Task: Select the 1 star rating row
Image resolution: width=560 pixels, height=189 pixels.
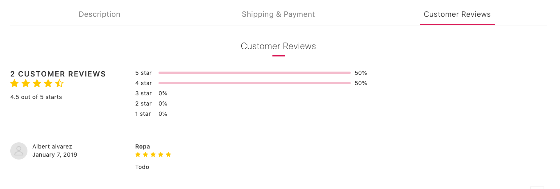Action: pyautogui.click(x=151, y=114)
